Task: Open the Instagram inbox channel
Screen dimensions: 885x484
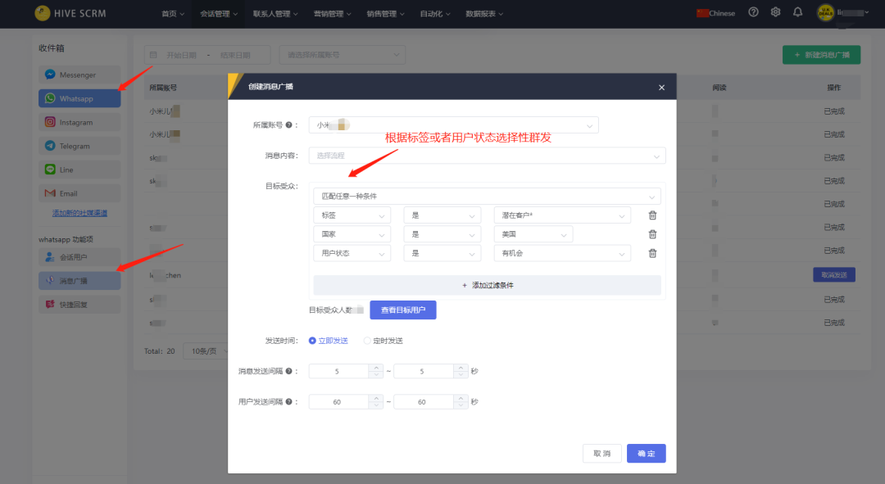Action: pos(79,121)
